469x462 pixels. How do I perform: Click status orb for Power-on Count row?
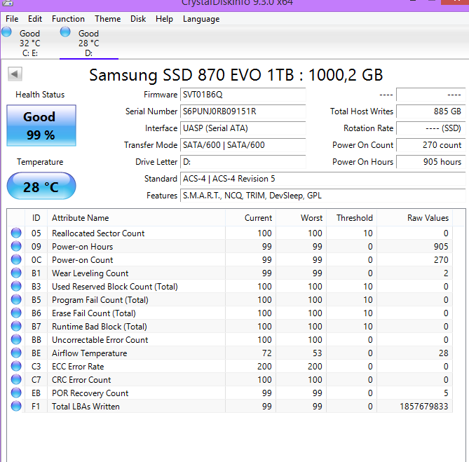(16, 259)
